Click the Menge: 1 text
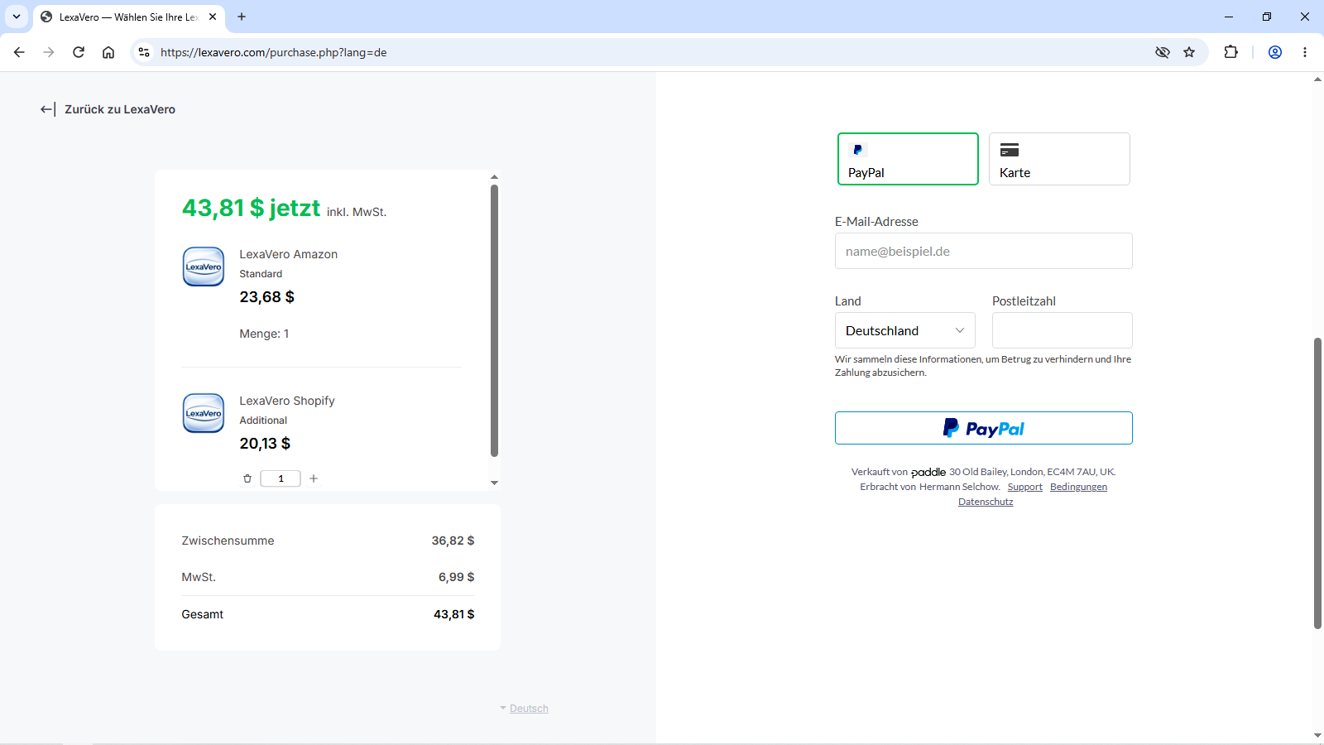 (264, 334)
